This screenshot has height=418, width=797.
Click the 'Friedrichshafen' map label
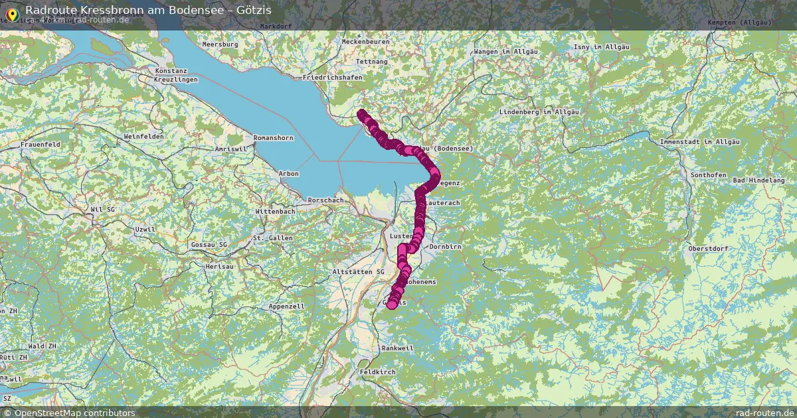coord(332,78)
